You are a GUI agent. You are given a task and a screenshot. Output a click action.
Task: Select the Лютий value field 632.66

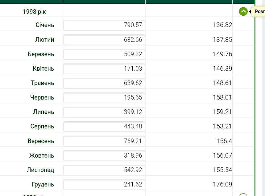[x=104, y=40]
